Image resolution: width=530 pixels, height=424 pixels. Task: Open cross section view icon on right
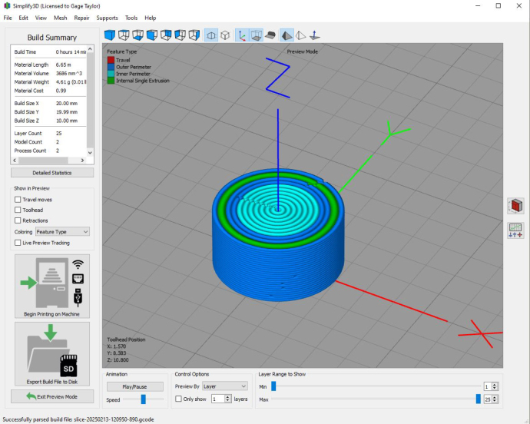pos(515,206)
